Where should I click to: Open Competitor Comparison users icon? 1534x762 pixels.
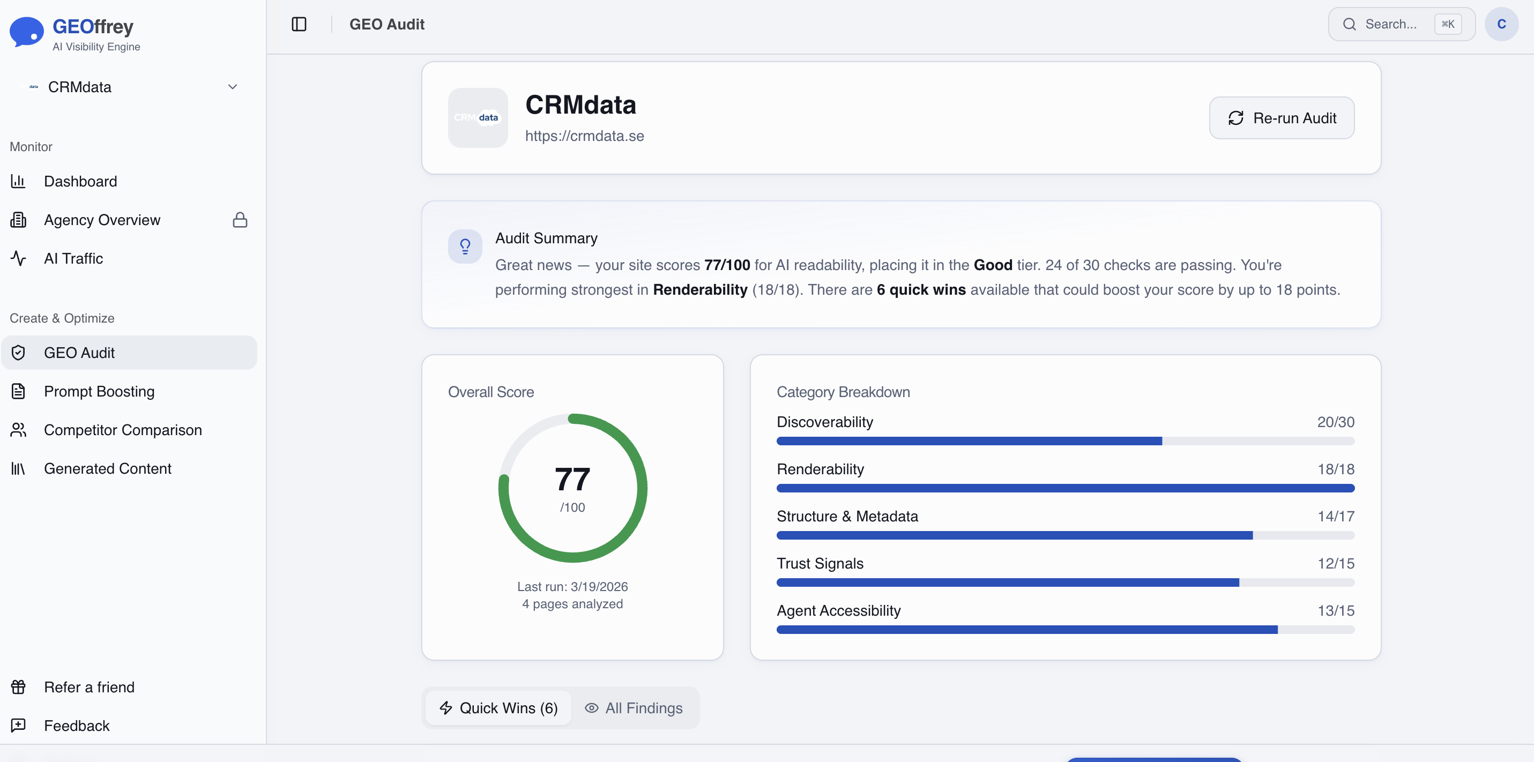click(x=18, y=430)
